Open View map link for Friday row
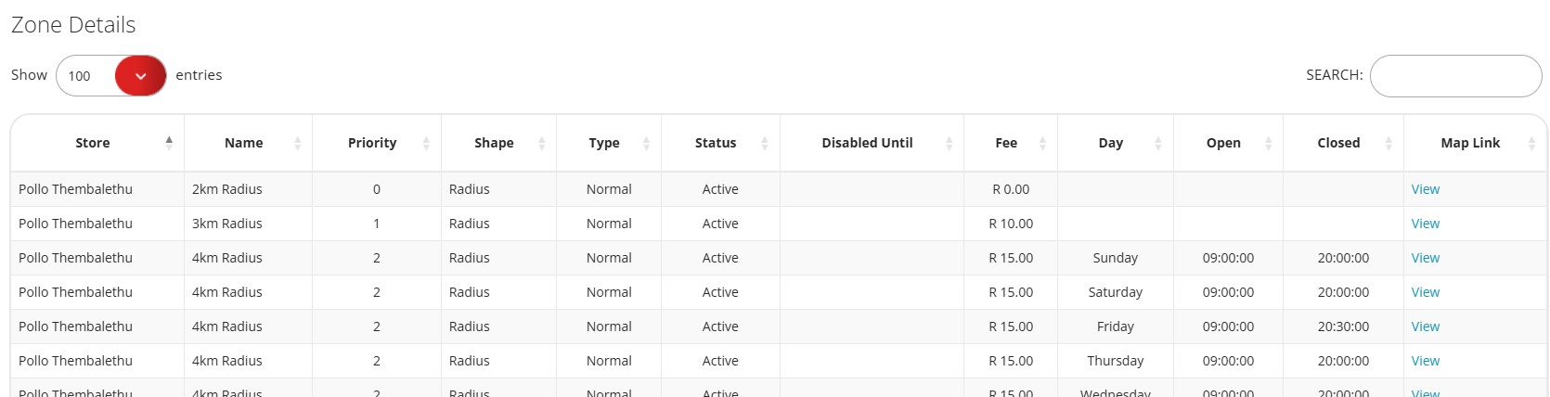The image size is (1550, 397). [1426, 327]
